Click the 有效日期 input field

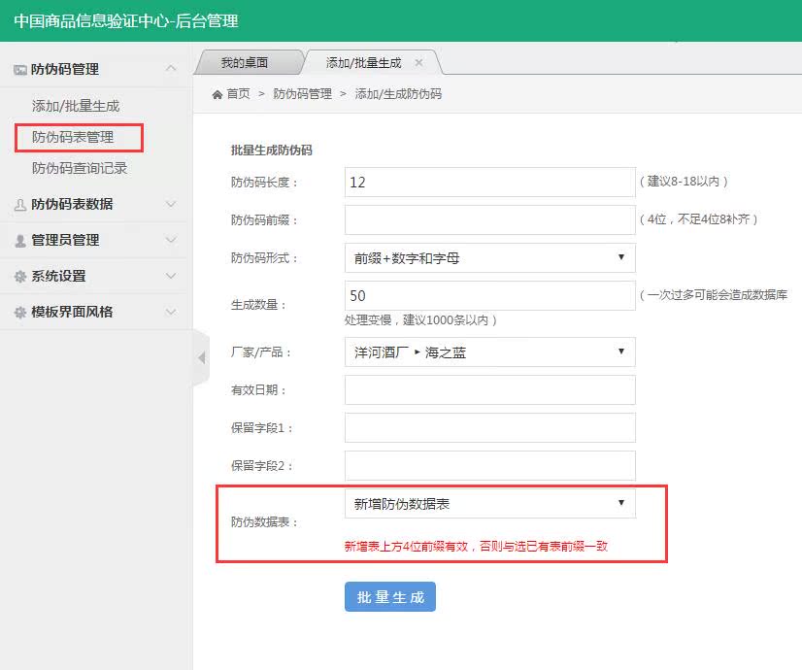490,389
